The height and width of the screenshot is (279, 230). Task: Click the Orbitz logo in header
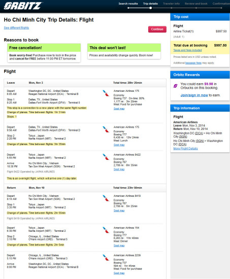pos(23,6)
